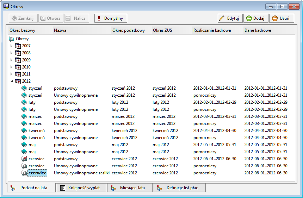Click the 2009 year calendar icon
This screenshot has width=303, height=198.
point(18,60)
